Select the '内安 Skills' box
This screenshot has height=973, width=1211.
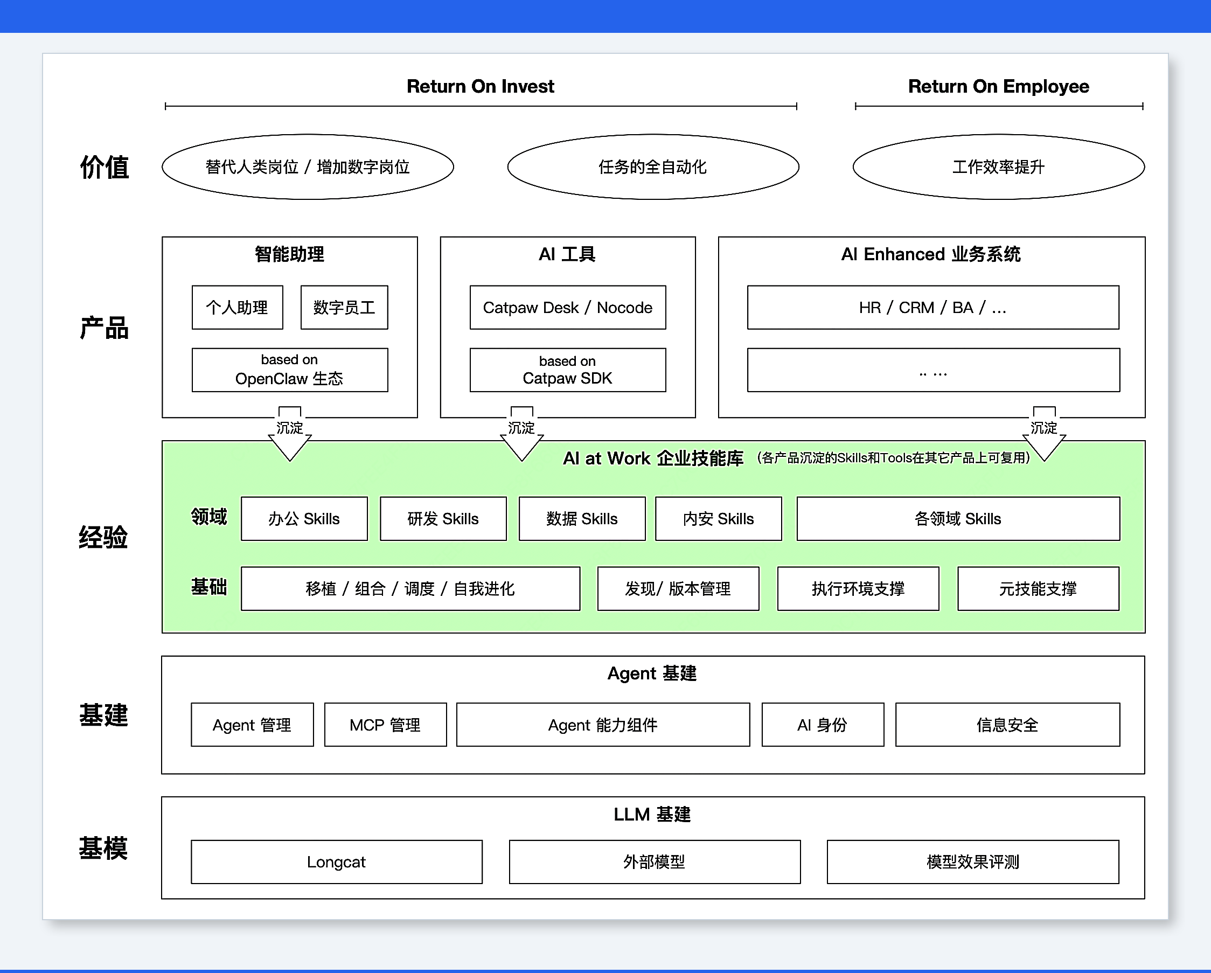719,518
